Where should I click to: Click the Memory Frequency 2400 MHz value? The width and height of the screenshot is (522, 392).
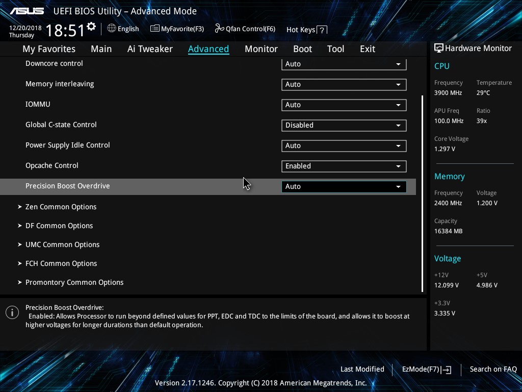coord(448,203)
